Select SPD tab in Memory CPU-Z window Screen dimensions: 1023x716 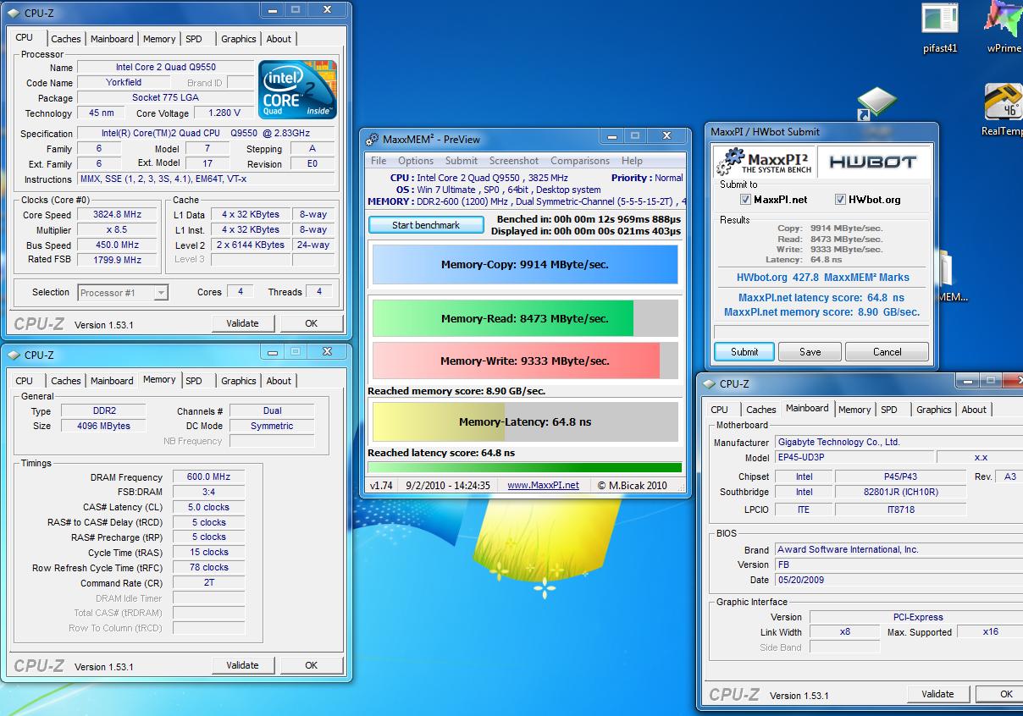(194, 381)
